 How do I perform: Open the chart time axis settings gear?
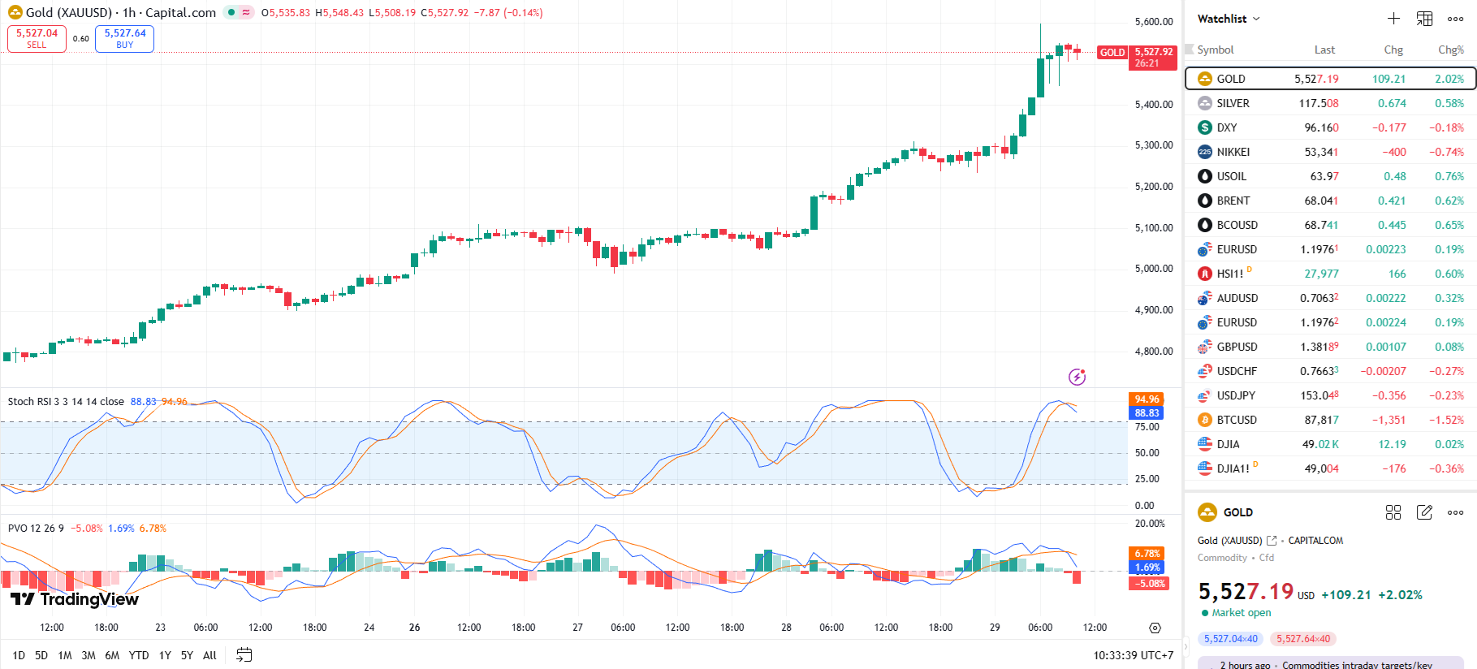pos(1155,628)
